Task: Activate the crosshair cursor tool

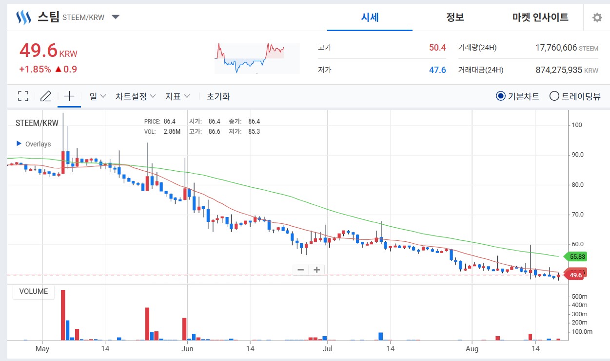Action: point(69,96)
